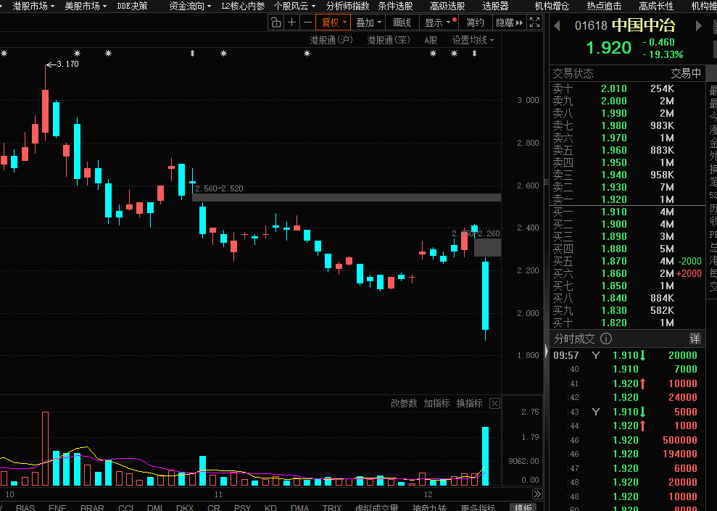Go to previous stock with left arrow
The width and height of the screenshot is (717, 511).
click(x=557, y=26)
